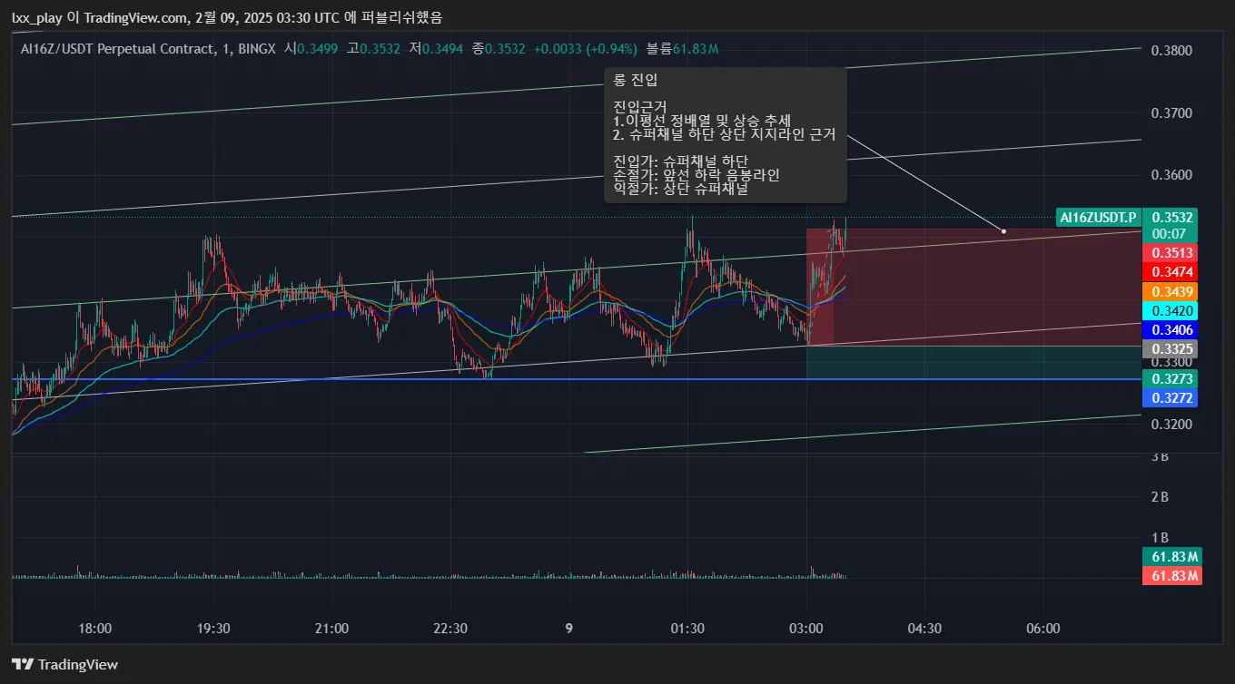Screen dimensions: 1235x684
Task: Click the gray 0.3325 entry price label
Action: [x=1171, y=349]
